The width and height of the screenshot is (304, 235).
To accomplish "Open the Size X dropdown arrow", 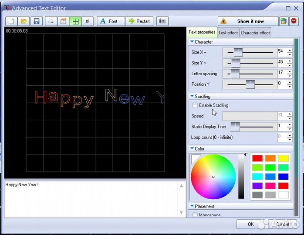I will click(205, 53).
